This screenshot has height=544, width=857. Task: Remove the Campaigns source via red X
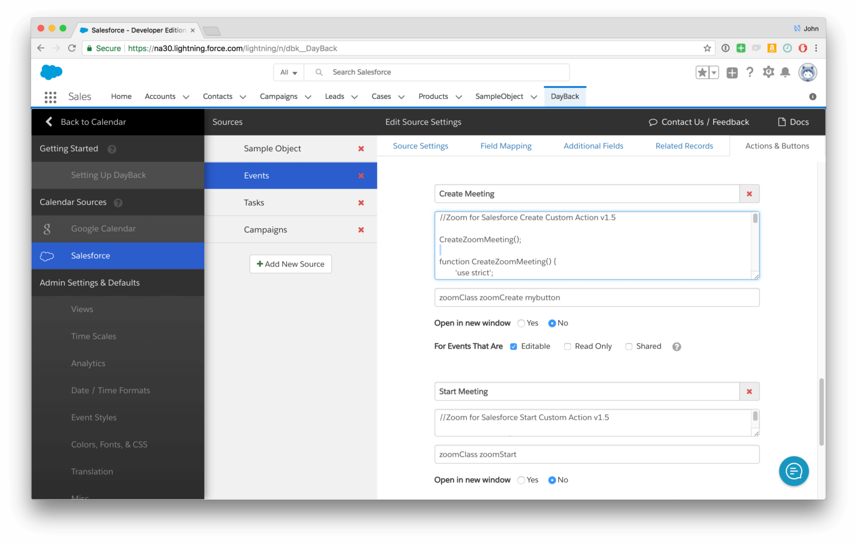(361, 229)
